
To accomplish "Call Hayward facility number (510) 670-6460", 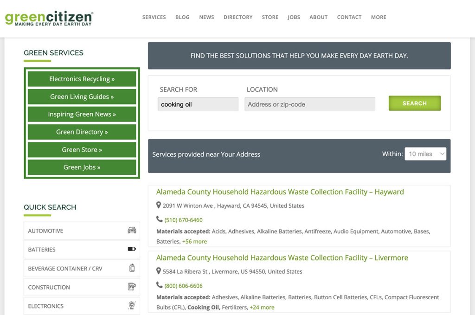I will coord(183,220).
